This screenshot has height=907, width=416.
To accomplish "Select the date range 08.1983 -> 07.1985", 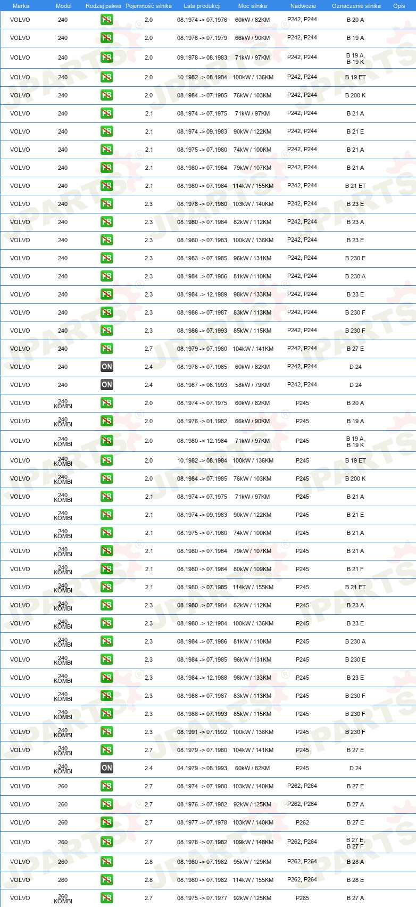I will 202,258.
